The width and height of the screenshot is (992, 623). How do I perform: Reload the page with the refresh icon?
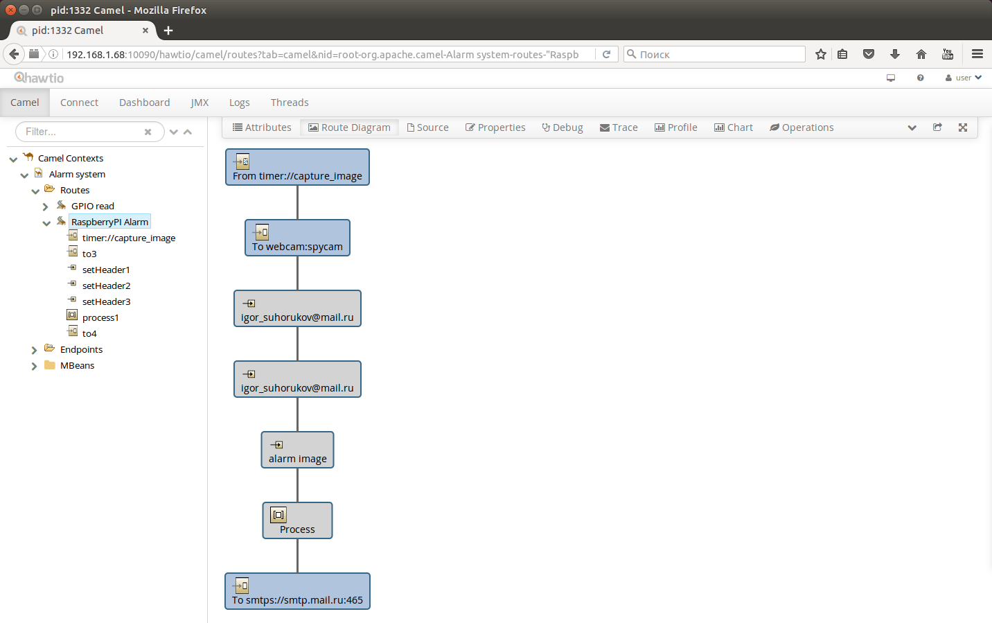606,54
